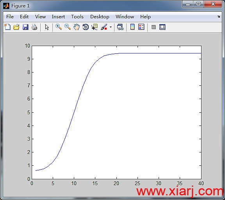Show plot tools and dock figure

[162, 27]
